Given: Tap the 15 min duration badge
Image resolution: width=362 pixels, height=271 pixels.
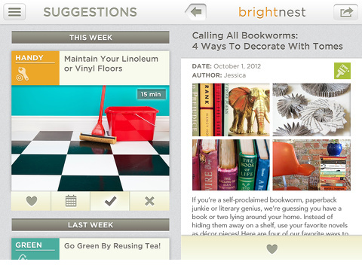Looking at the screenshot, I should click(x=151, y=94).
